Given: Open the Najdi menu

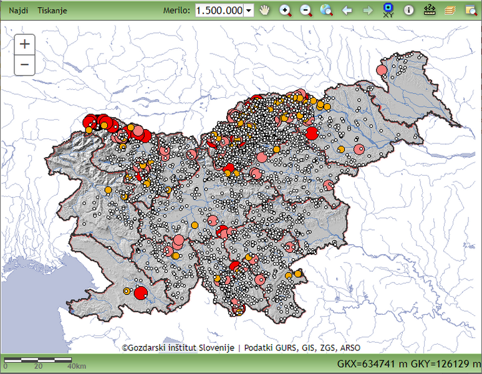Looking at the screenshot, I should point(18,11).
